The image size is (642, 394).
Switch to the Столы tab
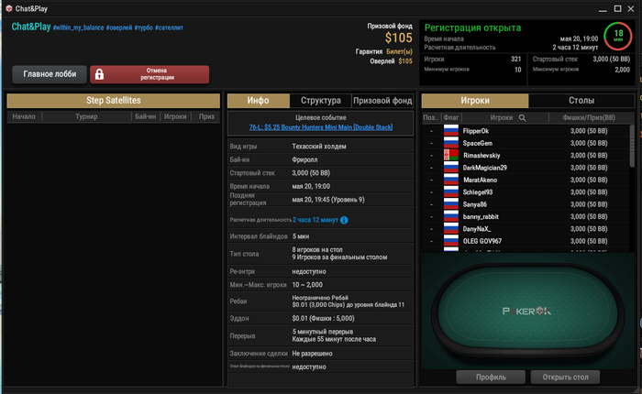(x=581, y=101)
